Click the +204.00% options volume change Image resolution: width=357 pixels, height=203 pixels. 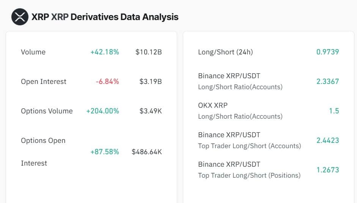click(102, 111)
